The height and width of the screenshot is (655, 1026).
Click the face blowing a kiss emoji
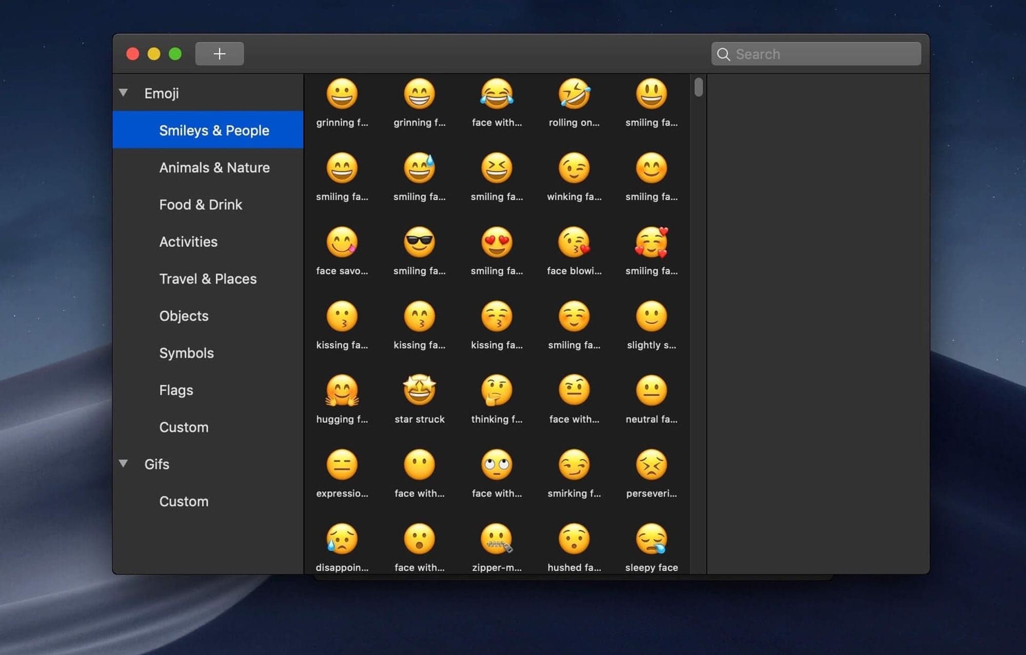(x=574, y=242)
